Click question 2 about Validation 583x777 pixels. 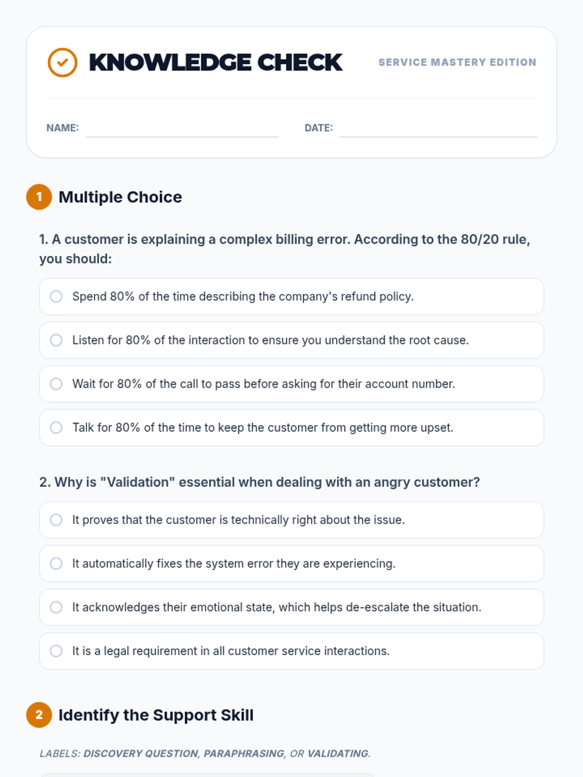point(259,482)
